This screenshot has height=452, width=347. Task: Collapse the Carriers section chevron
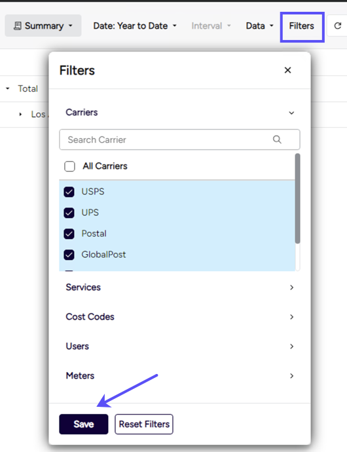pyautogui.click(x=291, y=113)
